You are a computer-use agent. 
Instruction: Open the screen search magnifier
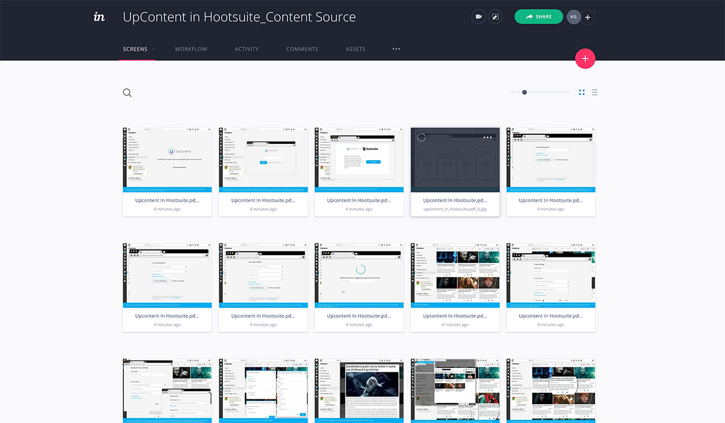[127, 92]
